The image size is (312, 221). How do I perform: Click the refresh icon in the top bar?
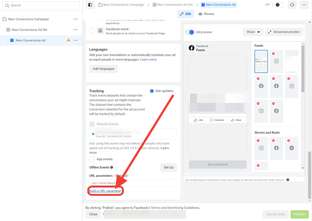pyautogui.click(x=292, y=5)
